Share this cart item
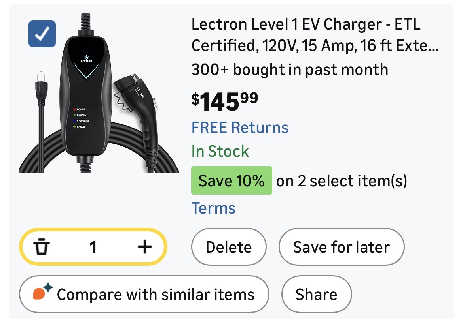The height and width of the screenshot is (319, 463). 316,295
